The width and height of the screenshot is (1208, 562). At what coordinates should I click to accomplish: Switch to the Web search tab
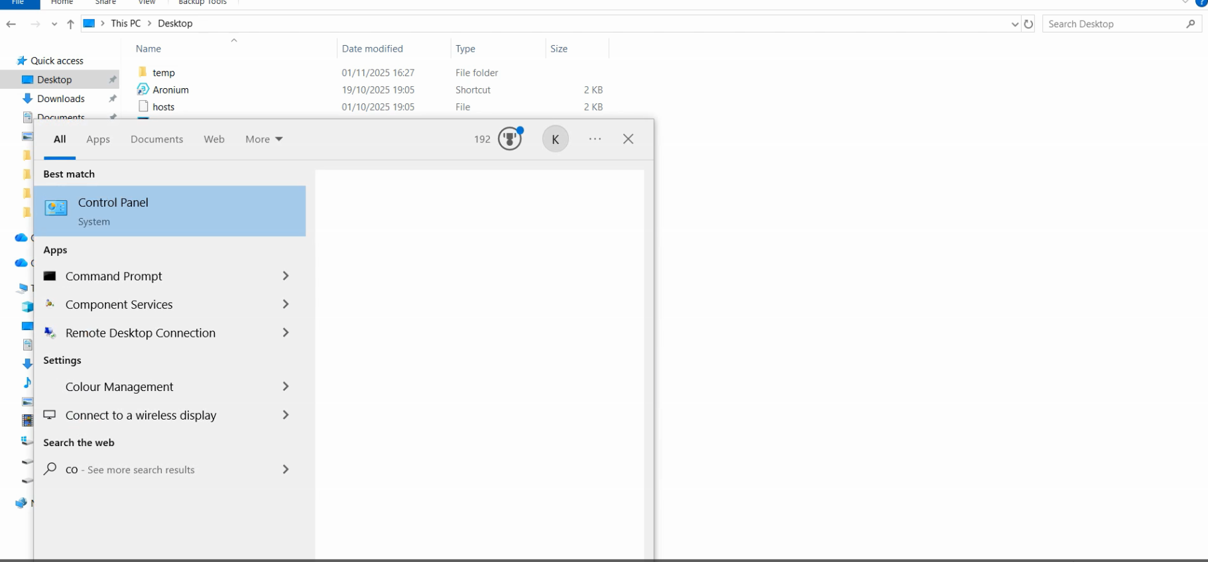tap(214, 139)
